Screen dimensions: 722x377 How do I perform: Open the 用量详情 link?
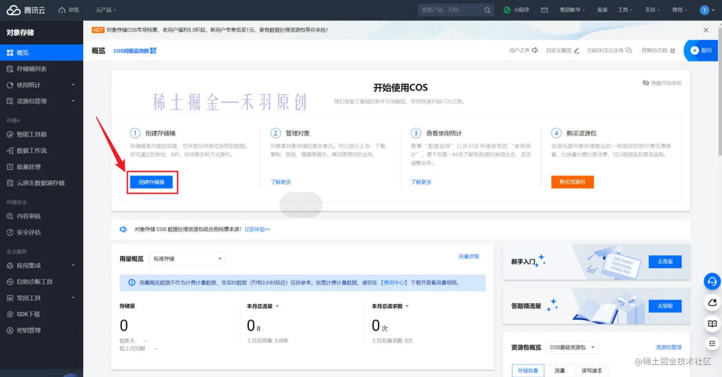click(469, 256)
